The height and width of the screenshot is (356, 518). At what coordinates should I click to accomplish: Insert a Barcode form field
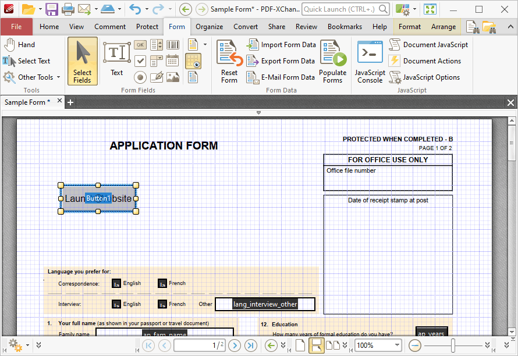(172, 45)
